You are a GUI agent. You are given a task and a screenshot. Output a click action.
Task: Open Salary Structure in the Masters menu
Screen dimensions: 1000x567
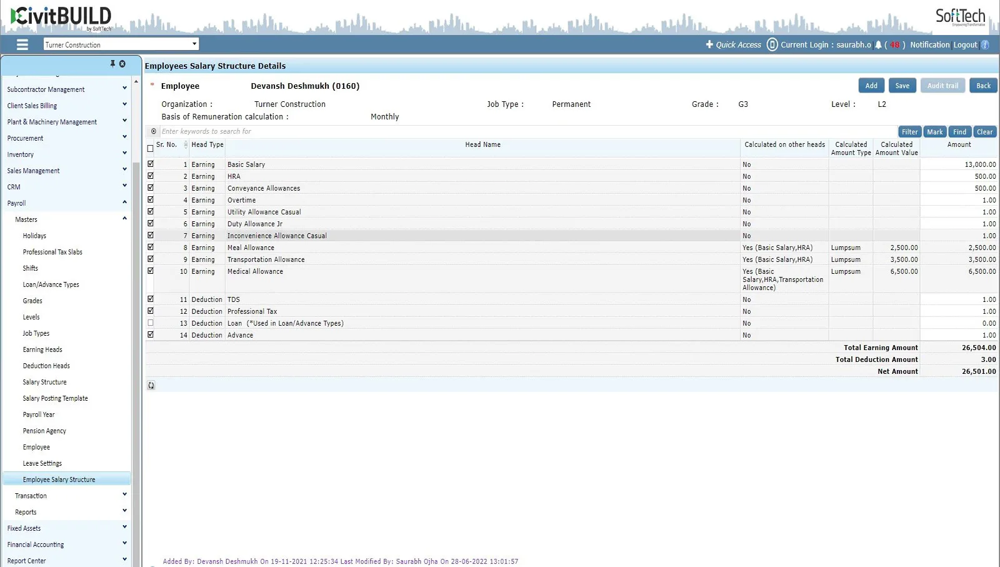coord(44,382)
